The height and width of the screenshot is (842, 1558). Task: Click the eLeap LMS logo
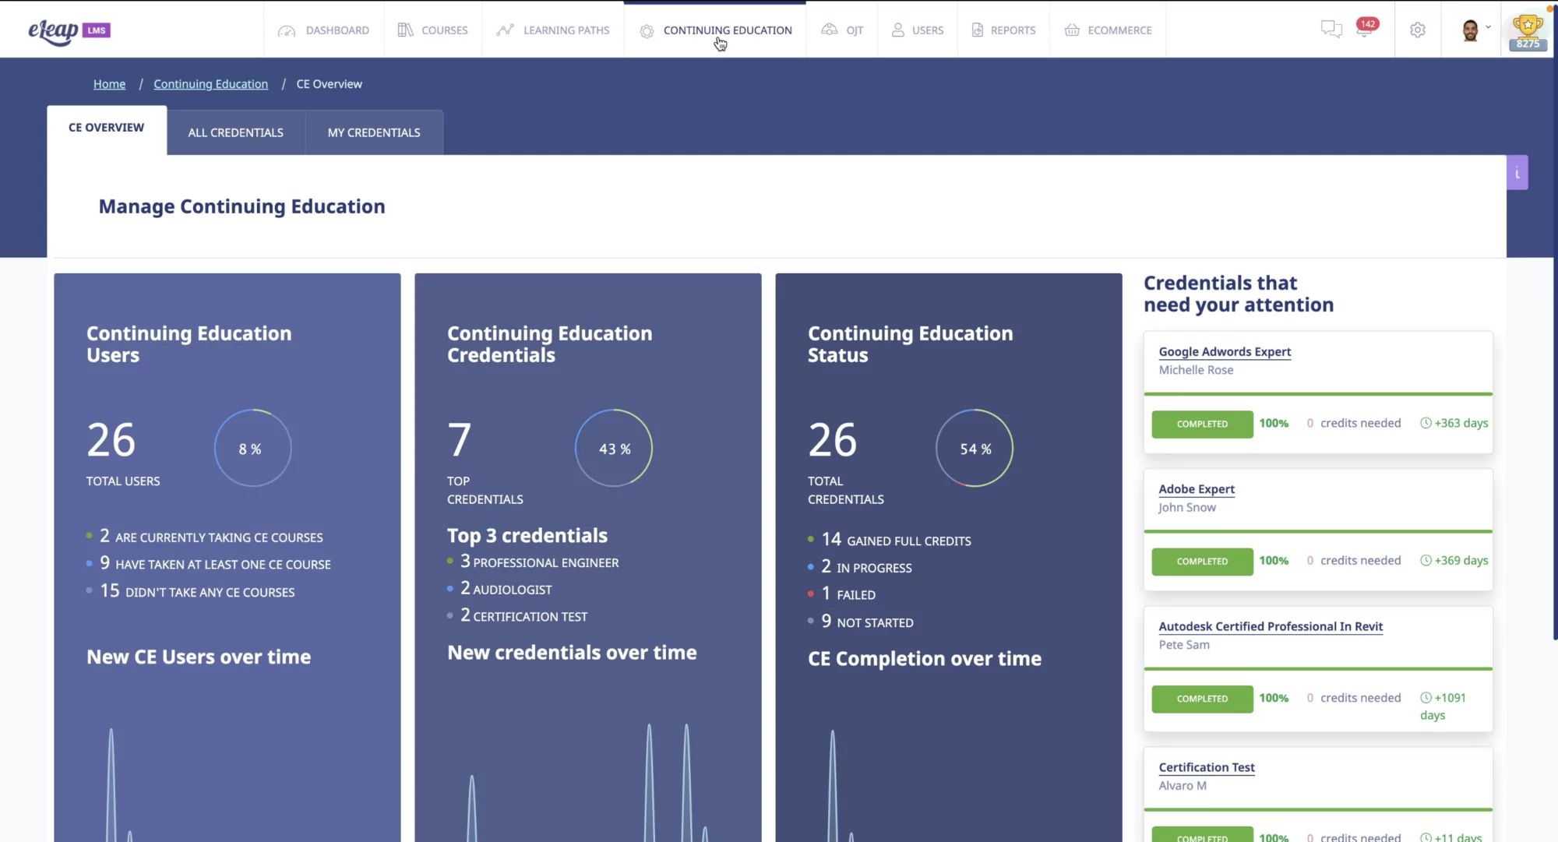[69, 30]
